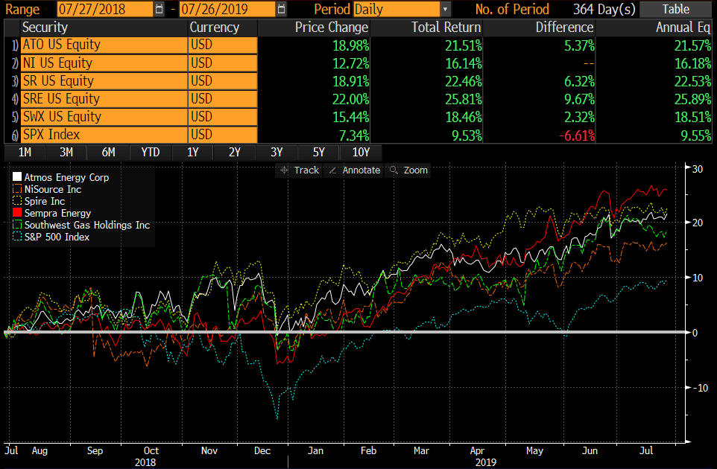Image resolution: width=717 pixels, height=469 pixels.
Task: Click the Atmos Energy Corp legend label
Action: pos(67,177)
